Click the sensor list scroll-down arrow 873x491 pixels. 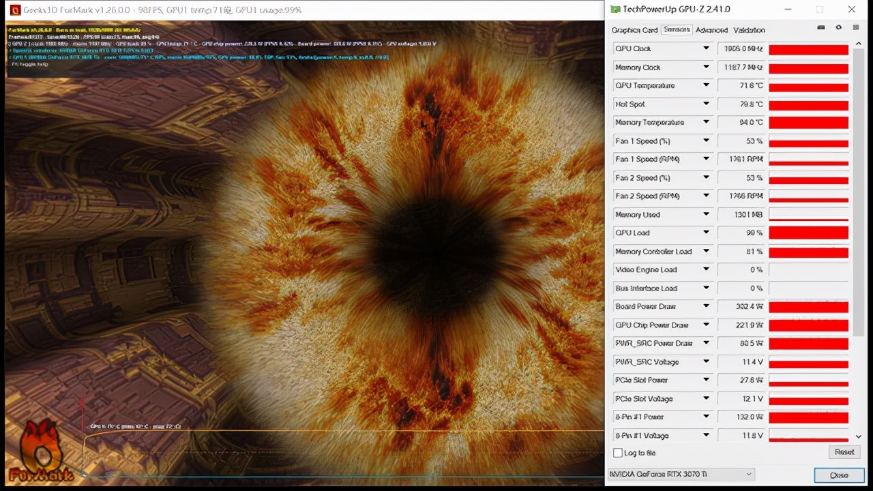pyautogui.click(x=858, y=436)
